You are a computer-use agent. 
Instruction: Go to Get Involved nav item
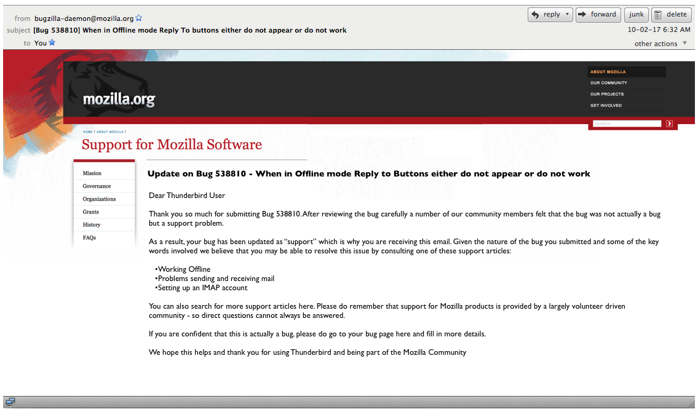(606, 105)
